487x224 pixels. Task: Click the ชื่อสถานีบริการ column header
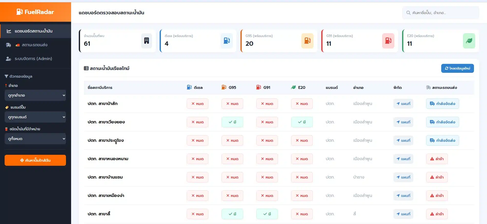[x=100, y=87]
